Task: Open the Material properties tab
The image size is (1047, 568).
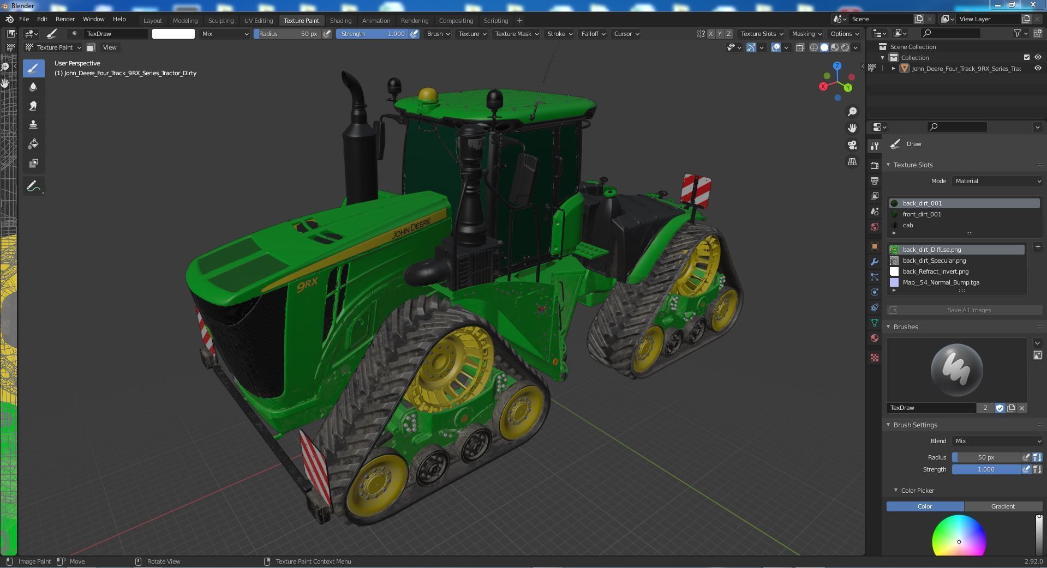Action: pyautogui.click(x=875, y=338)
